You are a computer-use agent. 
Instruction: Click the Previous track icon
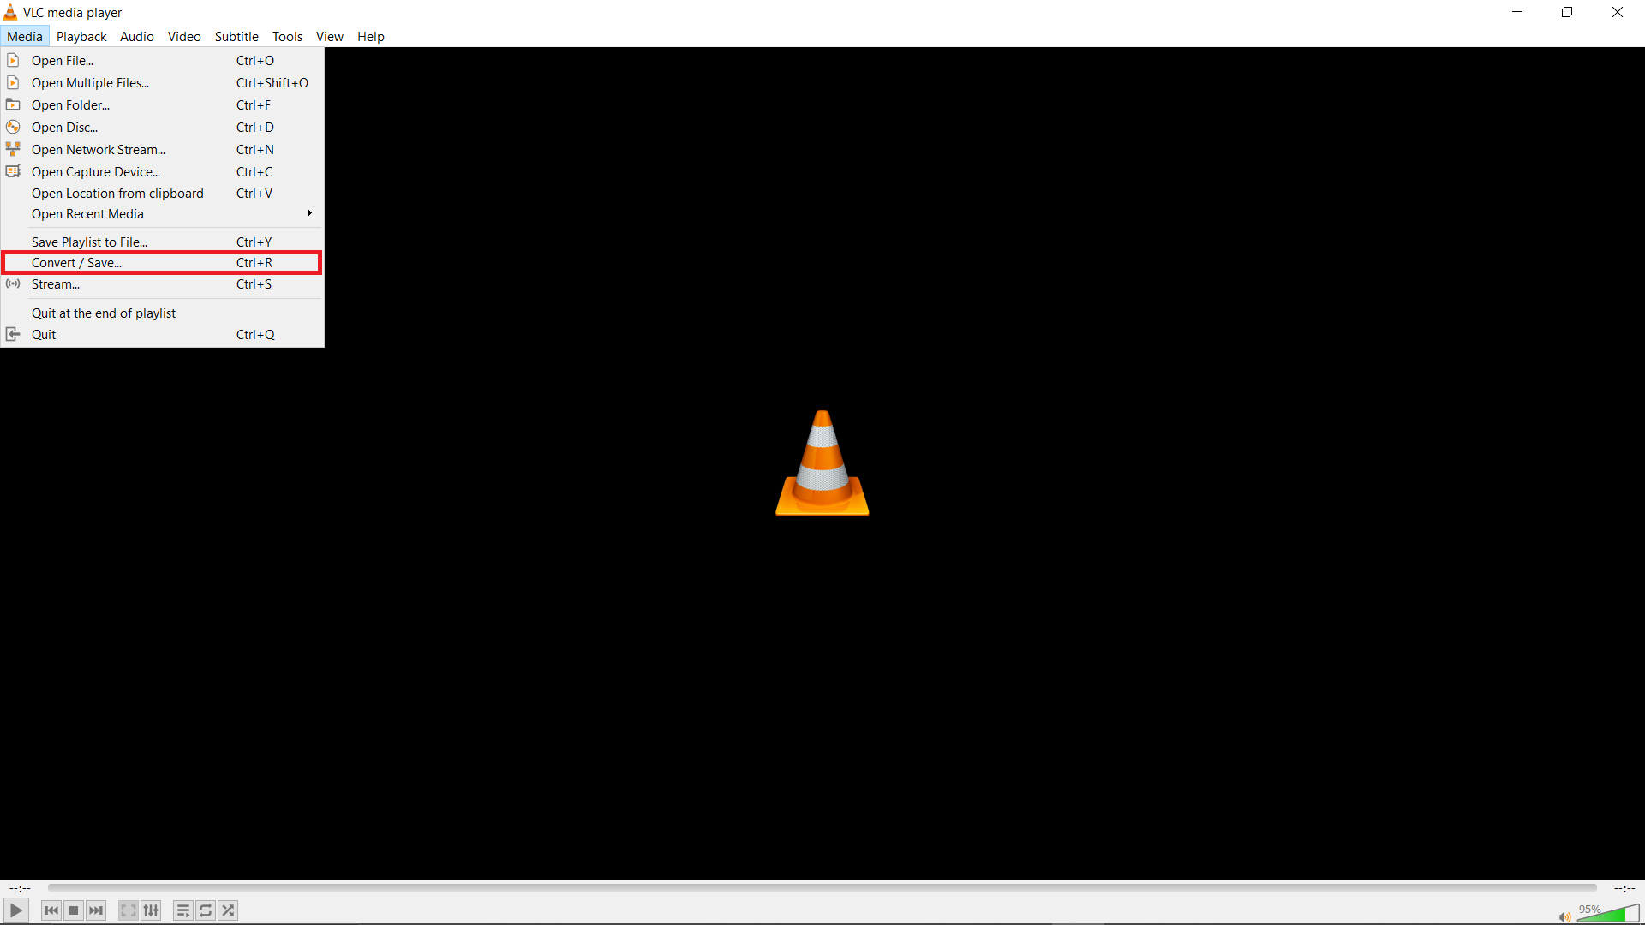click(51, 910)
